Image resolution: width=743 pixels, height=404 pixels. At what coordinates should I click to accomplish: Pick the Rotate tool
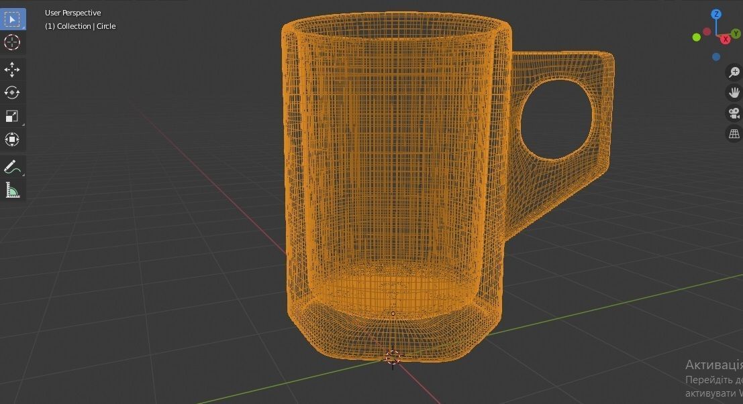pyautogui.click(x=12, y=92)
